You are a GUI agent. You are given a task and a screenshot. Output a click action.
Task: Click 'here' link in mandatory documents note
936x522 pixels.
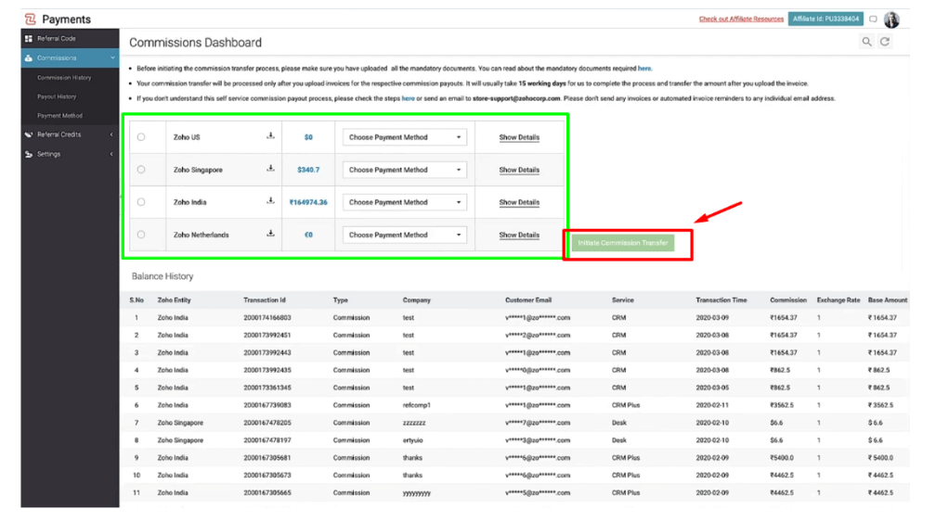[x=644, y=69]
